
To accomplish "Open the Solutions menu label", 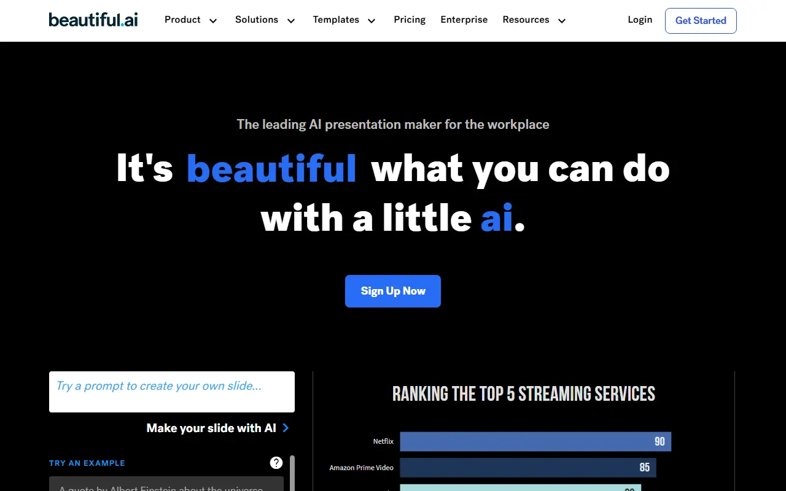I will pyautogui.click(x=257, y=20).
